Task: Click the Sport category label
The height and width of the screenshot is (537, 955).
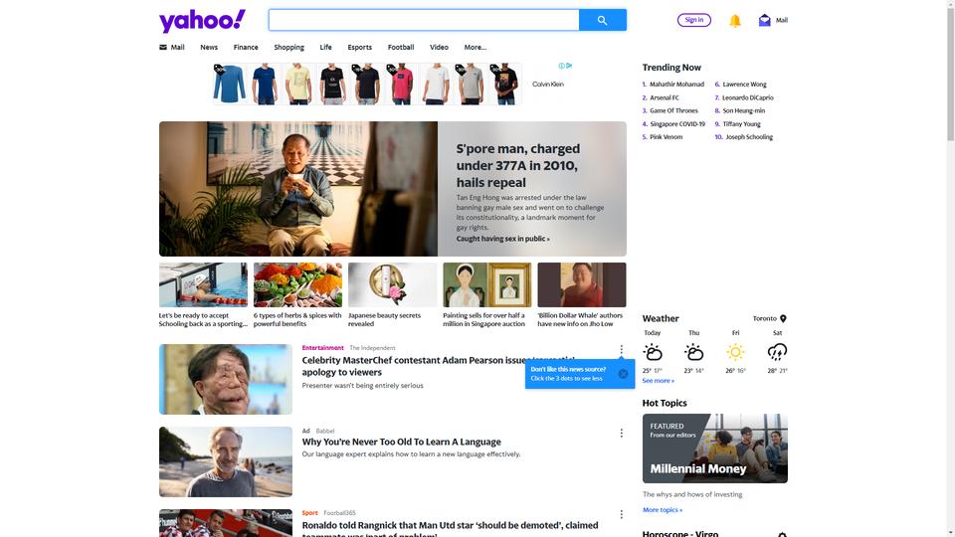Action: [x=310, y=513]
